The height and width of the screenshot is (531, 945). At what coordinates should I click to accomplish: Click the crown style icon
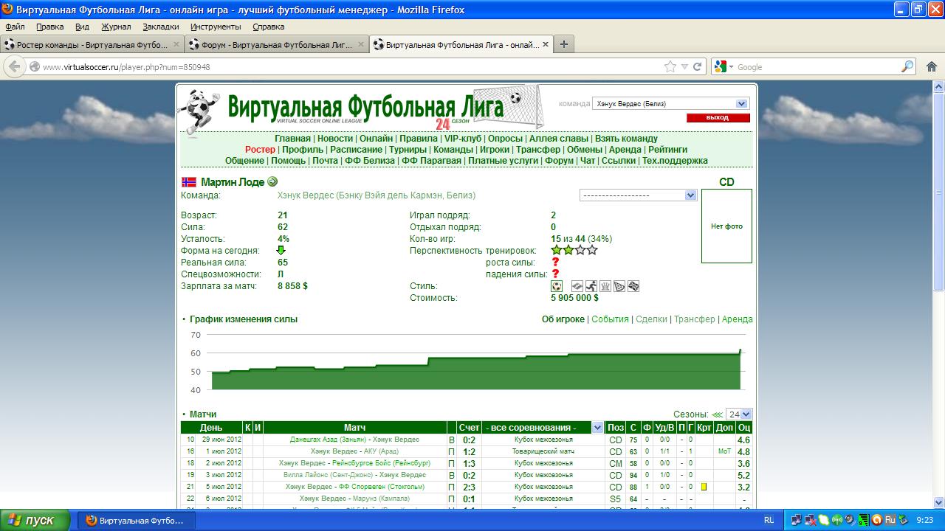point(605,286)
